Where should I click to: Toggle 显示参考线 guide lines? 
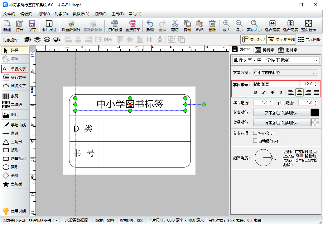pos(281,40)
